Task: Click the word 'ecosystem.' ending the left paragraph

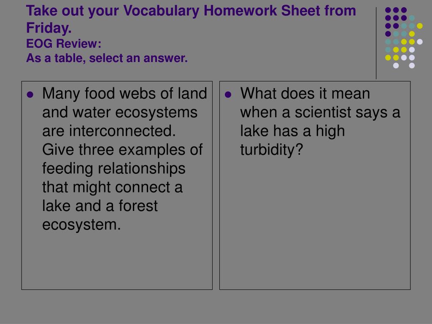Action: 81,224
